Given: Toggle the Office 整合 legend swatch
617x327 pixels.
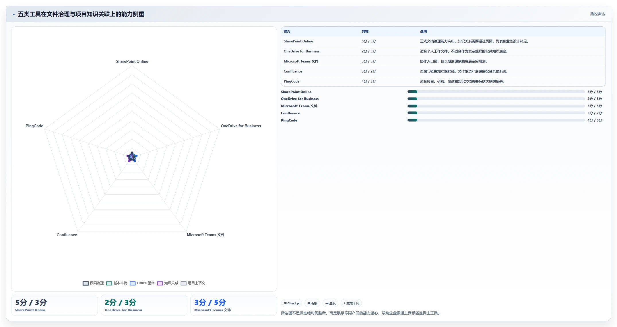Looking at the screenshot, I should point(133,283).
